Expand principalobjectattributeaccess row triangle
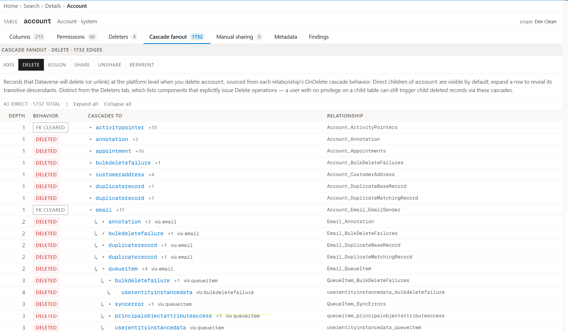 point(110,316)
